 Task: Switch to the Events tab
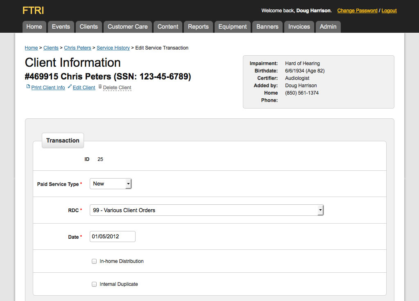pos(61,27)
